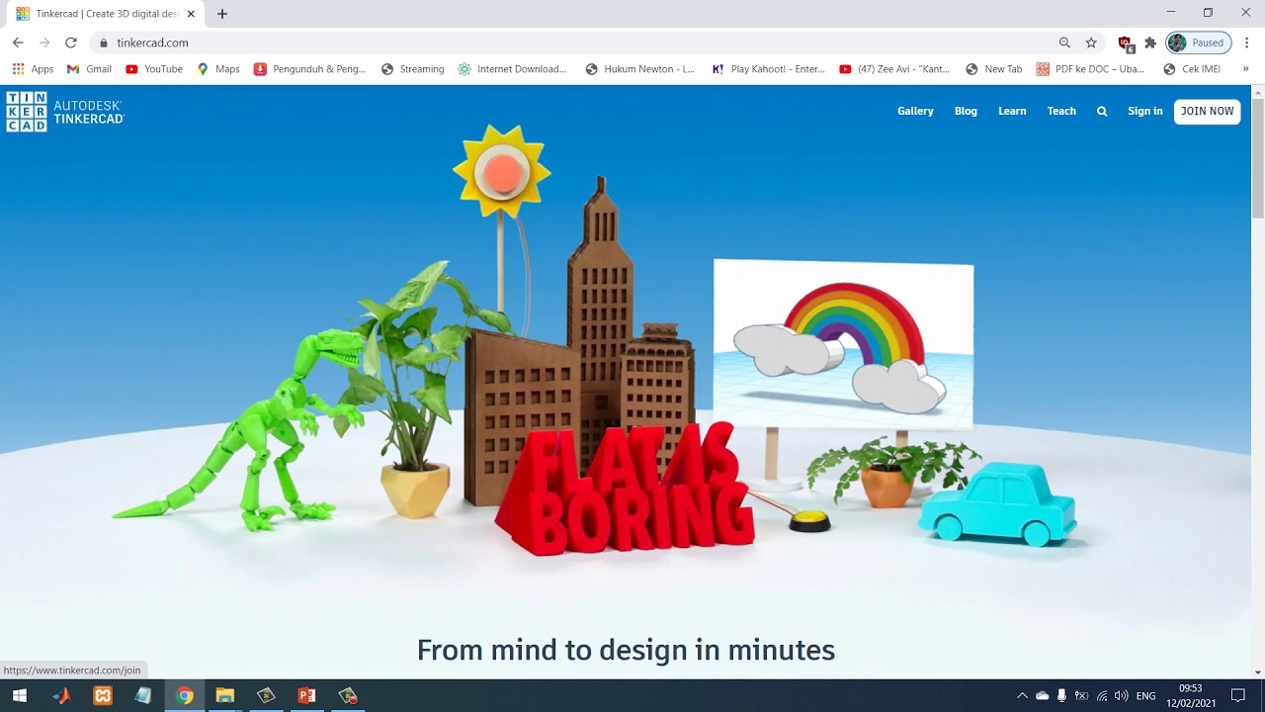The height and width of the screenshot is (712, 1265).
Task: Click the Sign in link
Action: 1145,112
